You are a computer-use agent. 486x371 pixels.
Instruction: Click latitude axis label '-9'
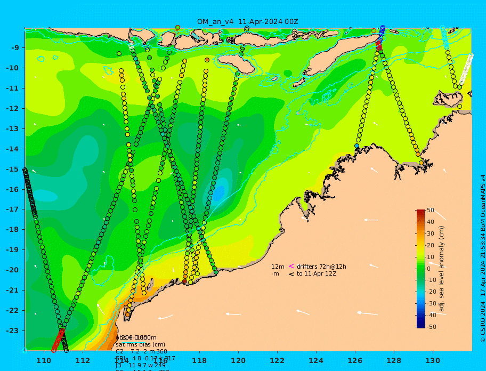(15, 48)
